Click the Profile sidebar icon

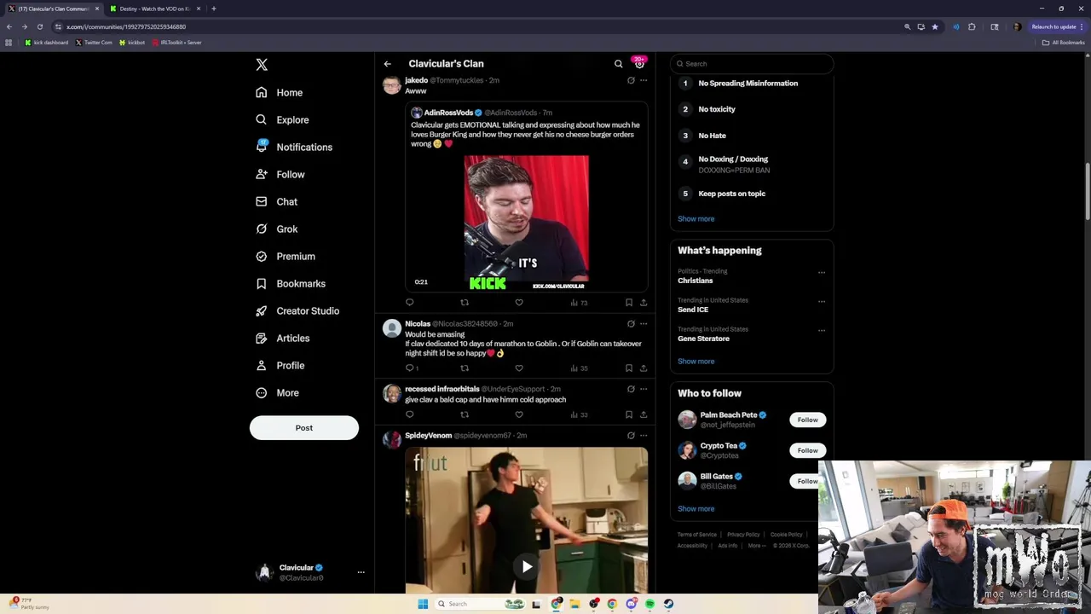click(262, 365)
